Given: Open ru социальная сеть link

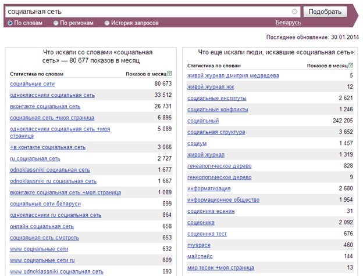Looking at the screenshot, I should point(35,158).
